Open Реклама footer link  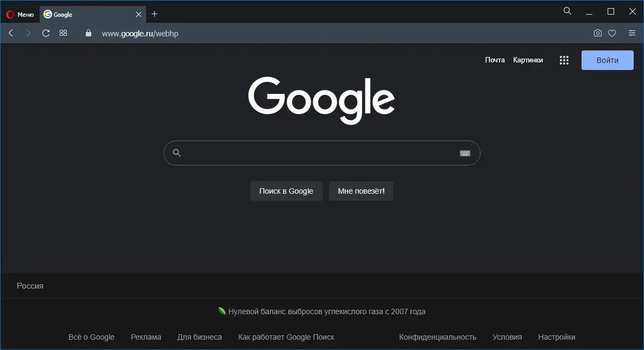click(146, 337)
